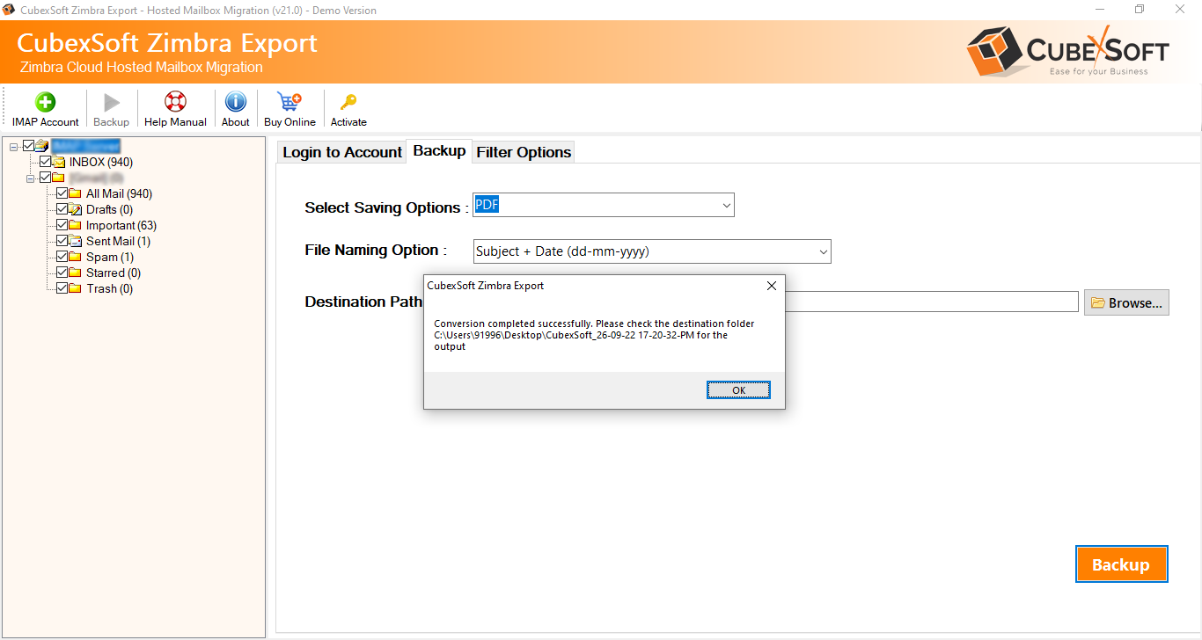Uncheck the All Mail (940) checkbox
Image resolution: width=1202 pixels, height=640 pixels.
click(x=62, y=193)
